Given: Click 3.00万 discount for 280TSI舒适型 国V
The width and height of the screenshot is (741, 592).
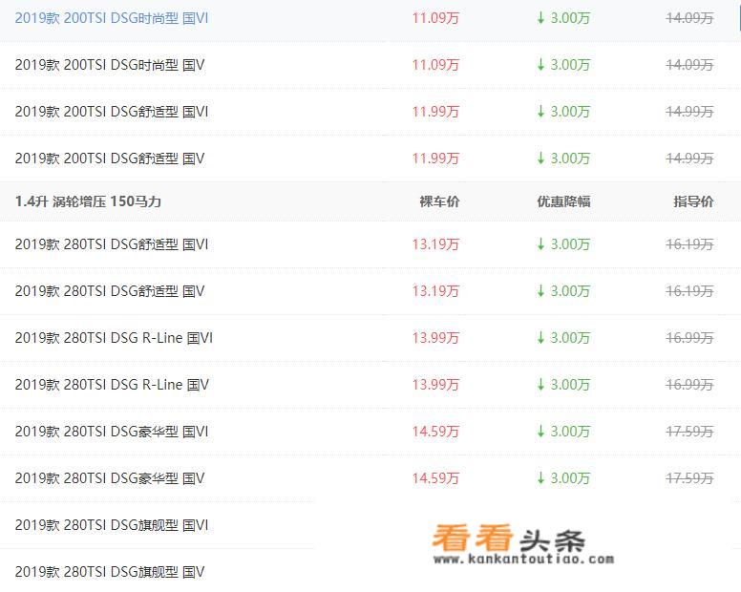Looking at the screenshot, I should 563,291.
